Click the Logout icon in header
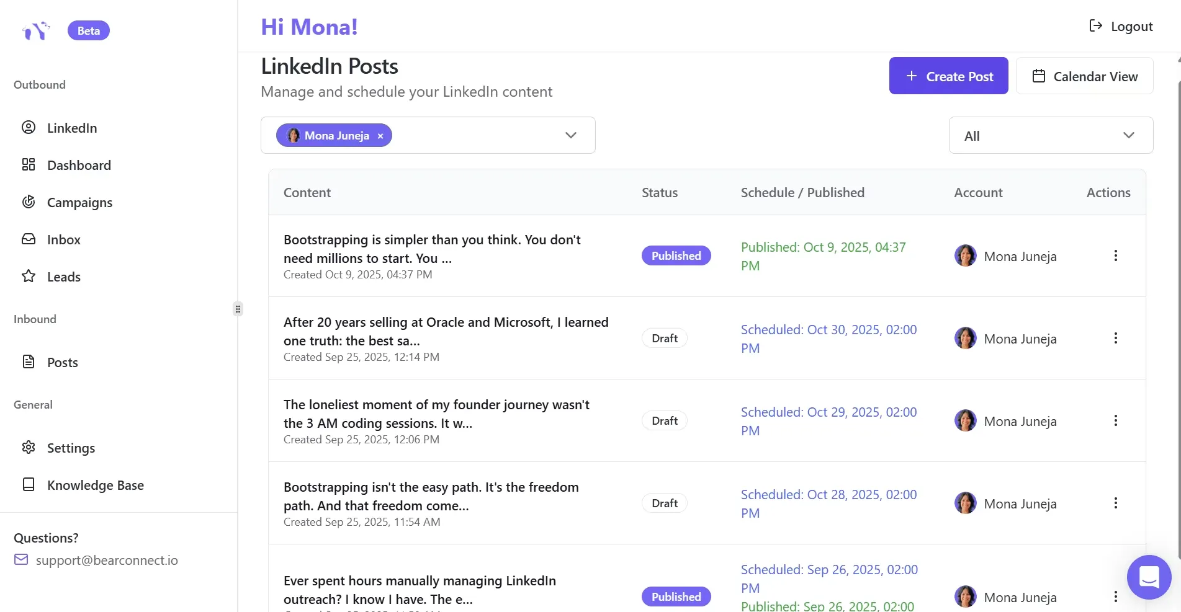The width and height of the screenshot is (1181, 612). (1095, 25)
